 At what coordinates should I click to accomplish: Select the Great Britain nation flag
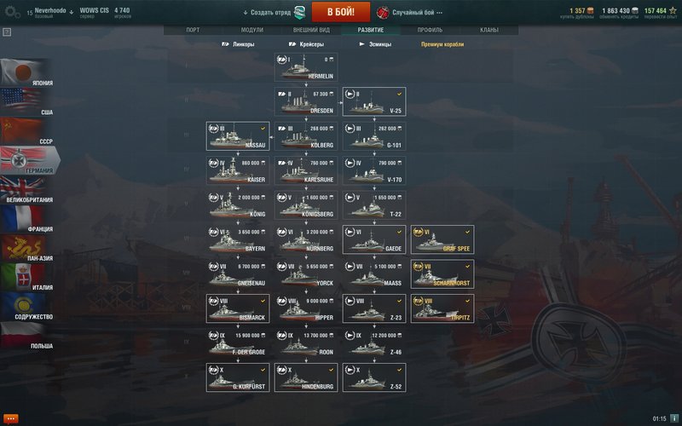(x=27, y=189)
